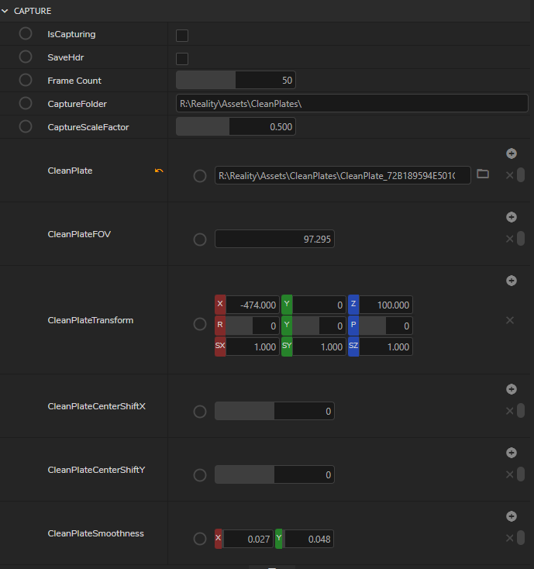This screenshot has height=569, width=534.
Task: Adjust the Frame Count slider
Action: (x=236, y=81)
